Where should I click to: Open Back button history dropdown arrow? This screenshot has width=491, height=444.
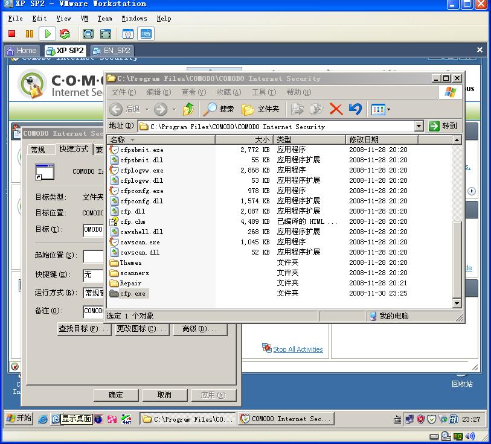pos(147,110)
